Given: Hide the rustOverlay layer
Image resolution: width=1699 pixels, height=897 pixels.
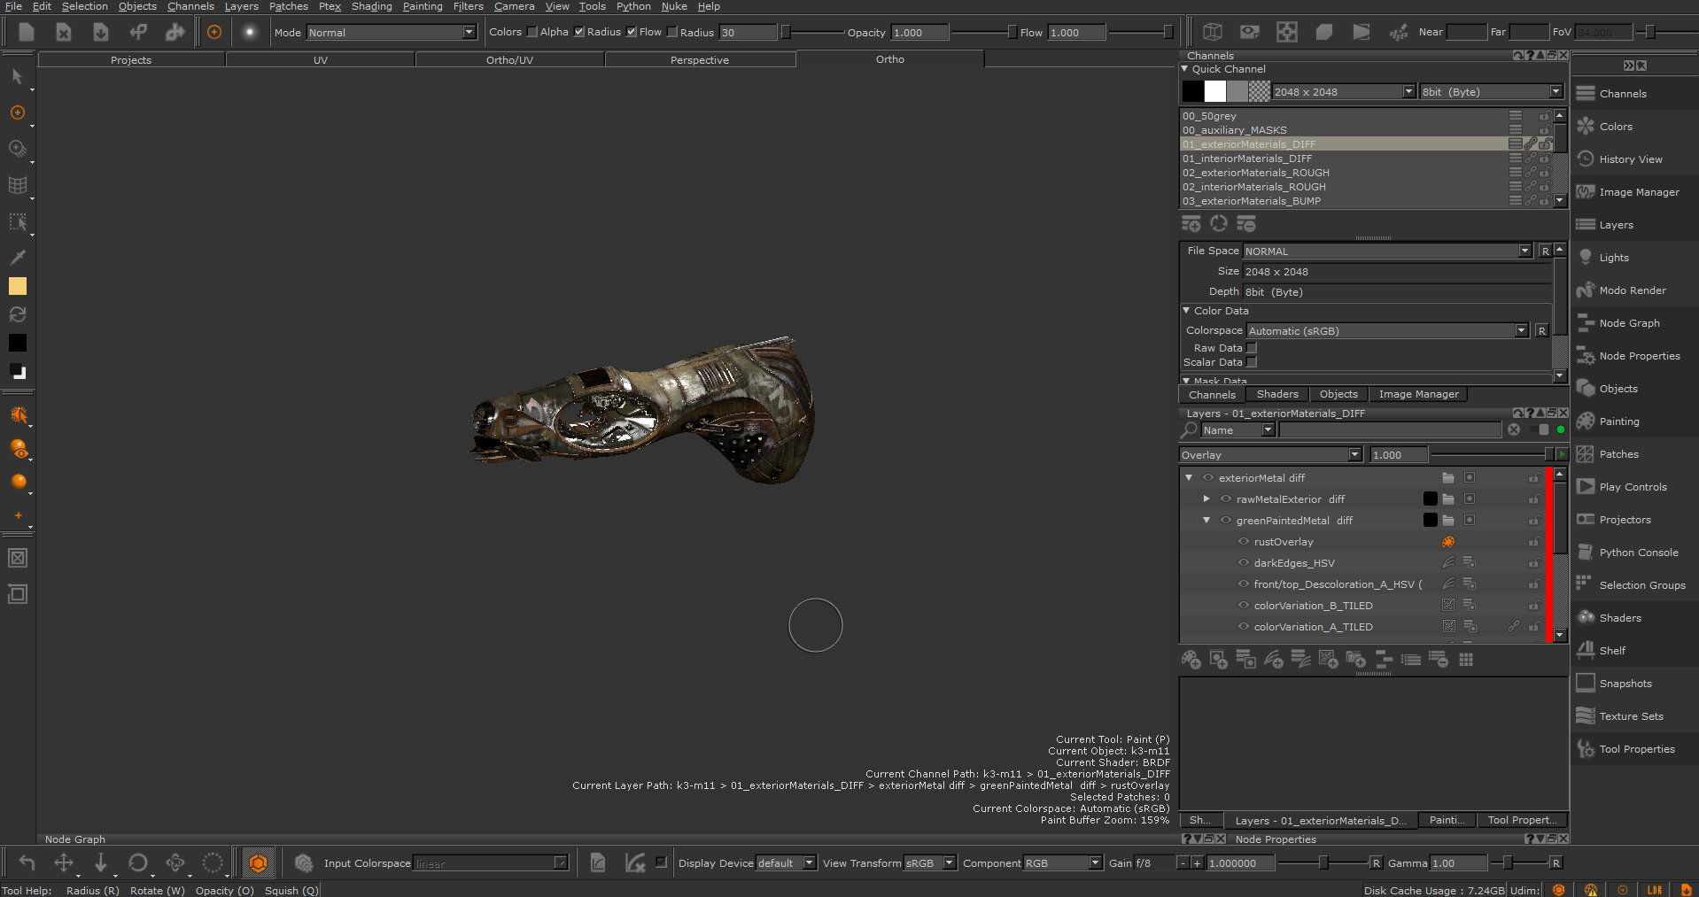Looking at the screenshot, I should 1244,542.
